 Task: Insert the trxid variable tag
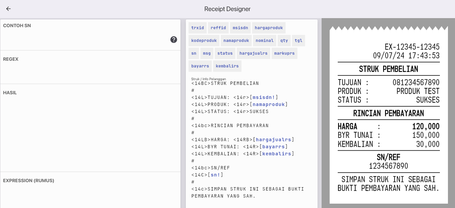click(x=198, y=28)
